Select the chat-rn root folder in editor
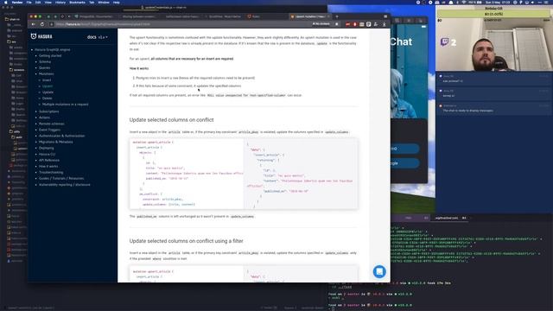The height and width of the screenshot is (311, 553). click(x=13, y=19)
